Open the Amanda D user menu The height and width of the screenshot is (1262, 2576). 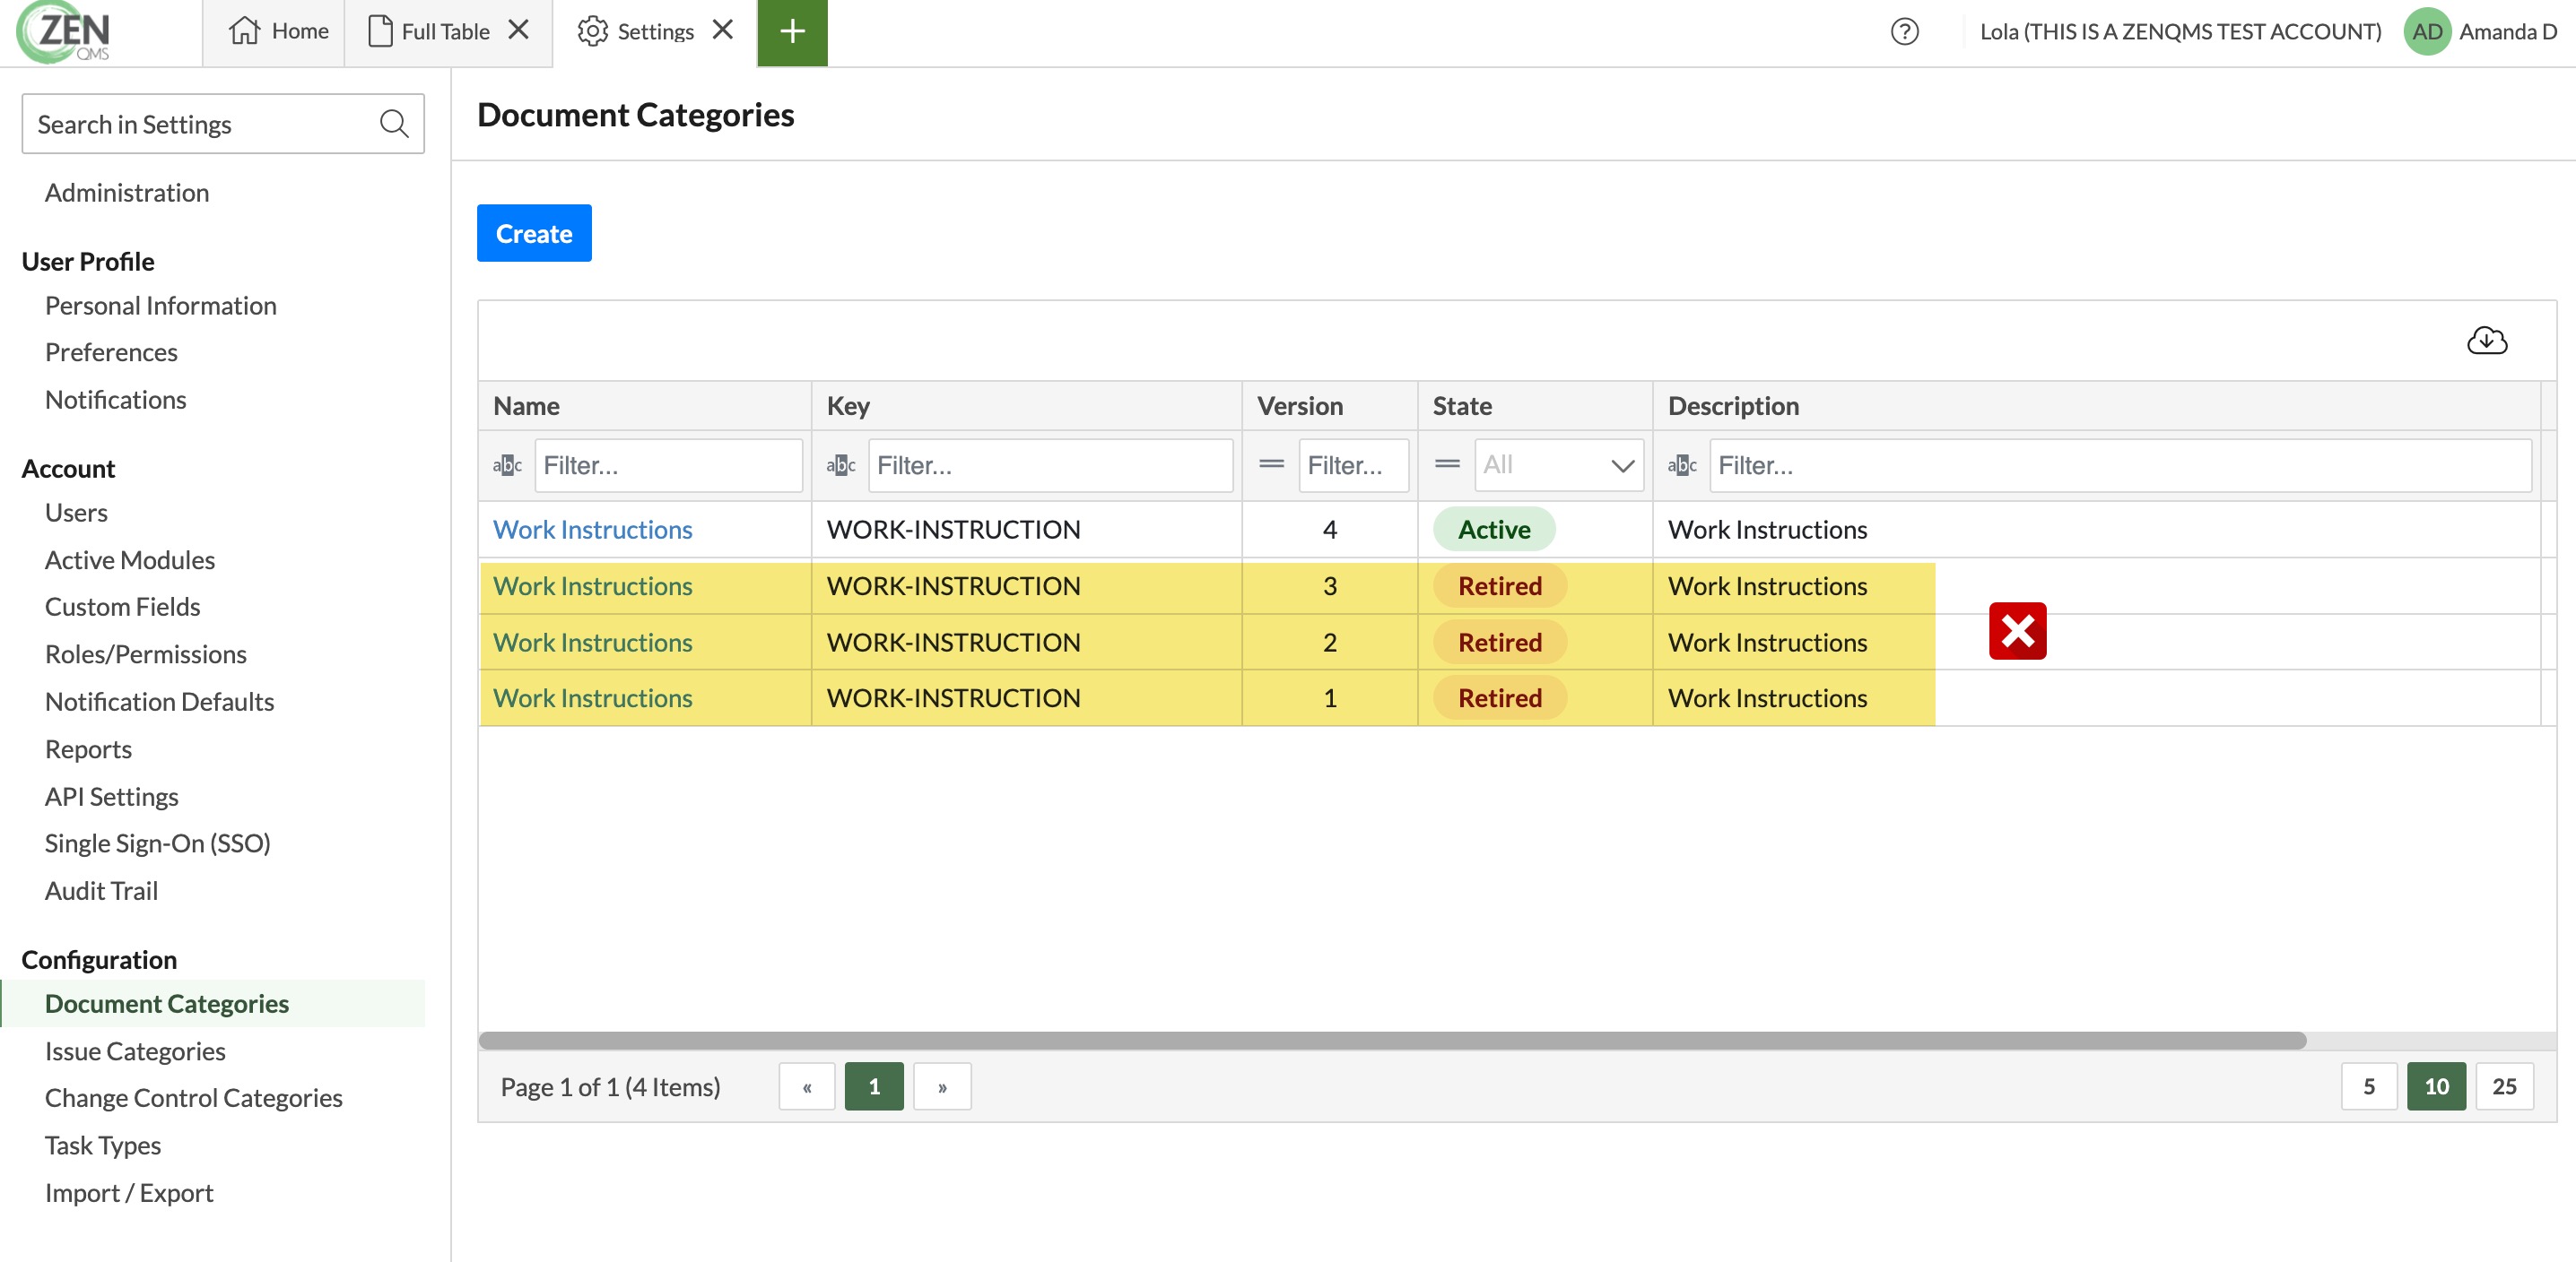point(2507,32)
